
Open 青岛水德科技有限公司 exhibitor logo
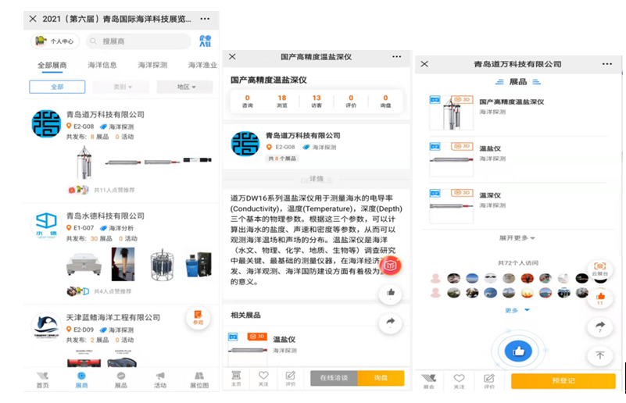pyautogui.click(x=46, y=225)
